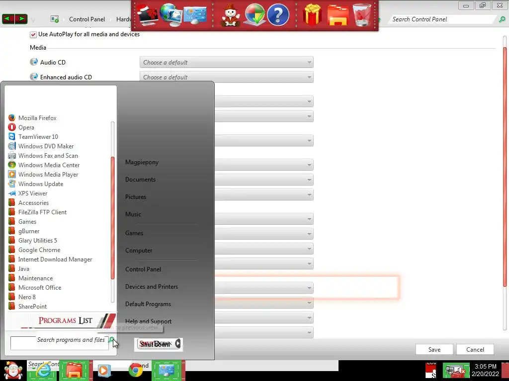509x381 pixels.
Task: Open Control Panel from Start menu
Action: (x=143, y=269)
